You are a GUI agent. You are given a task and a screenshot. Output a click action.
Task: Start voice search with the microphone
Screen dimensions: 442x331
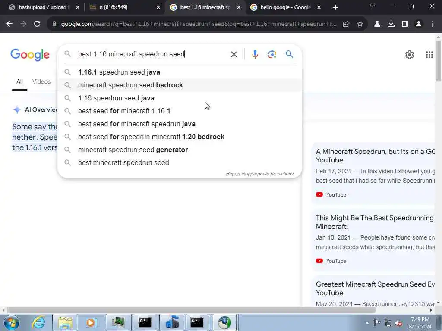coord(255,54)
